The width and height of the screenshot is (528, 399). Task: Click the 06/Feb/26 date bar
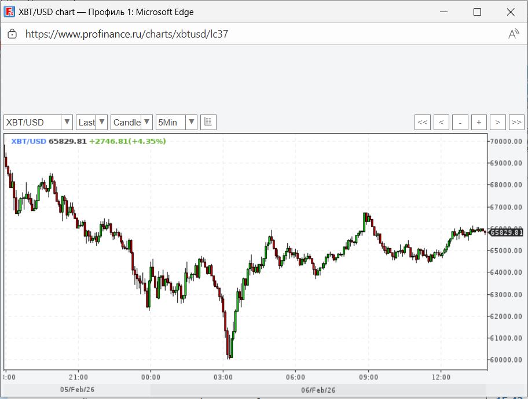tap(318, 390)
